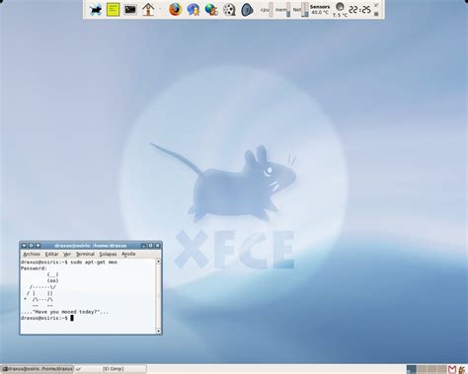Click the terminal title bar text

91,246
